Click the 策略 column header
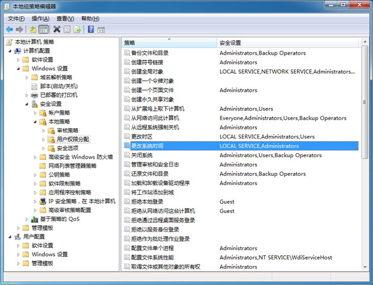The image size is (373, 285). [129, 43]
